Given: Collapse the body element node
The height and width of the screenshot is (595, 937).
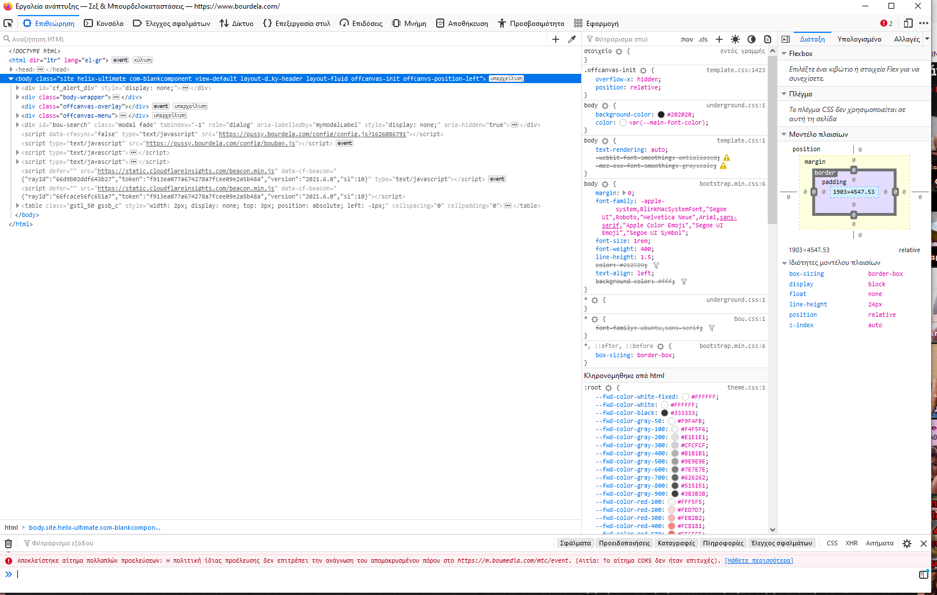Looking at the screenshot, I should (11, 78).
